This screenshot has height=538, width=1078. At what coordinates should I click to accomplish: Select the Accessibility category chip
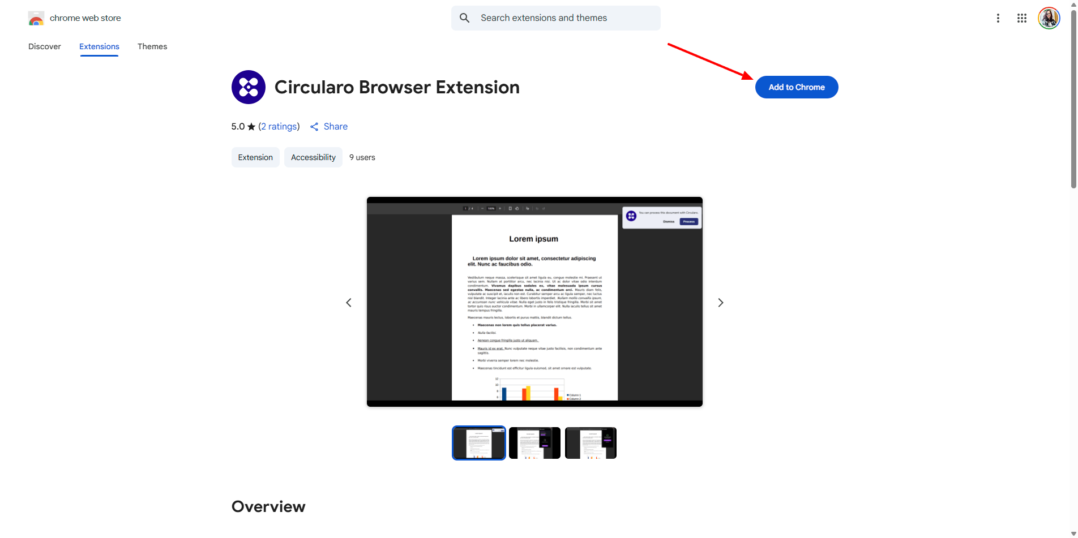click(313, 157)
